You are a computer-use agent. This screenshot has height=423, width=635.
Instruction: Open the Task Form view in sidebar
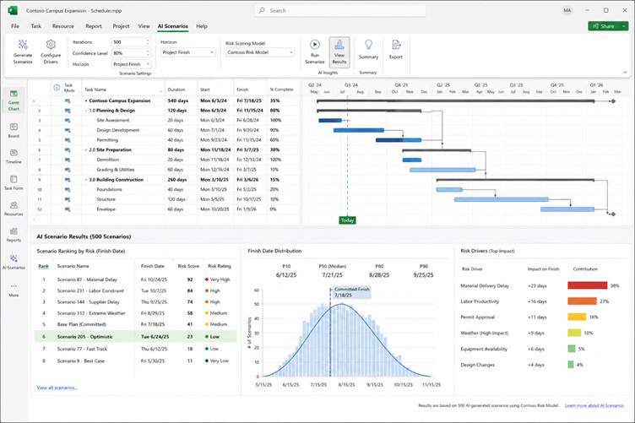point(14,182)
